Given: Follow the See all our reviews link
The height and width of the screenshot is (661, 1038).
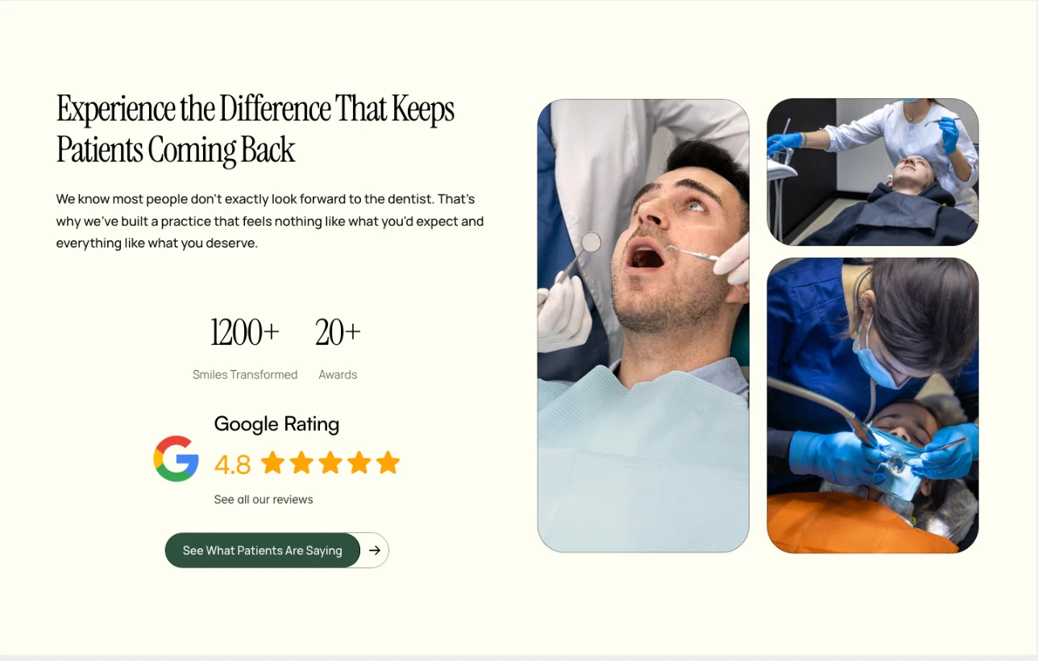Looking at the screenshot, I should coord(264,500).
